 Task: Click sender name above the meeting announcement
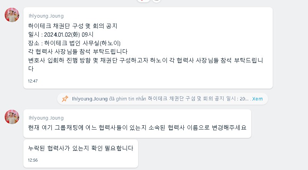46,16
